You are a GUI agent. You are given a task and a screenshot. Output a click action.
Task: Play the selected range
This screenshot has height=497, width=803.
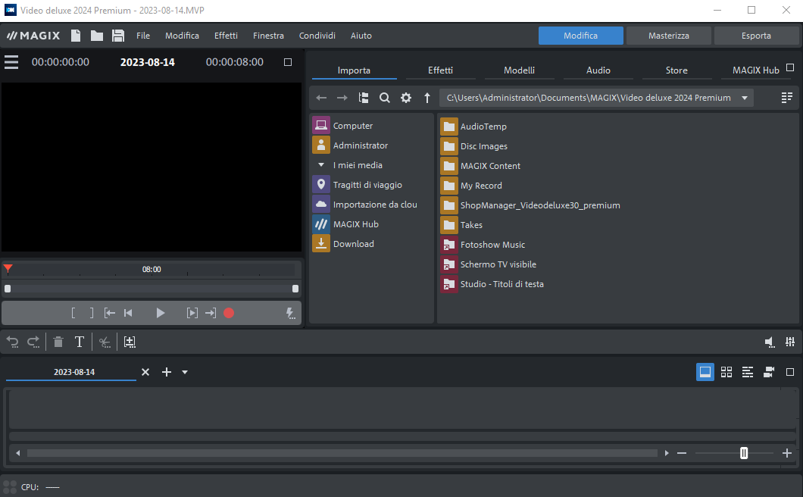point(192,313)
